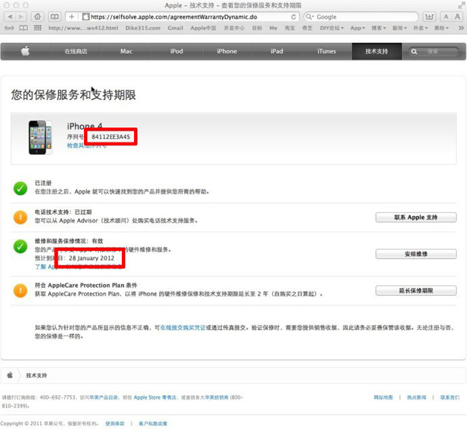Increase text size with large A button
The width and height of the screenshot is (467, 429).
pos(457,16)
